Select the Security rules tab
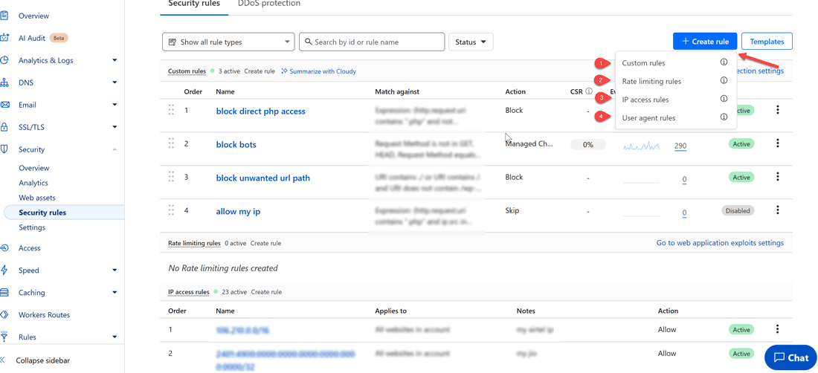The width and height of the screenshot is (818, 373). [194, 4]
